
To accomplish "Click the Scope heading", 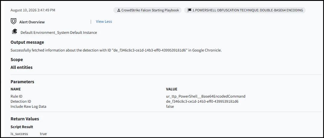I will click(x=17, y=60).
